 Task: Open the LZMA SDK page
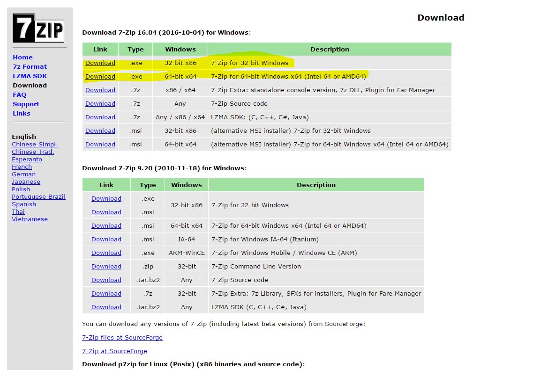coord(30,76)
